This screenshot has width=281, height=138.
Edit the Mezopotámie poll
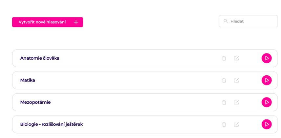[236, 102]
